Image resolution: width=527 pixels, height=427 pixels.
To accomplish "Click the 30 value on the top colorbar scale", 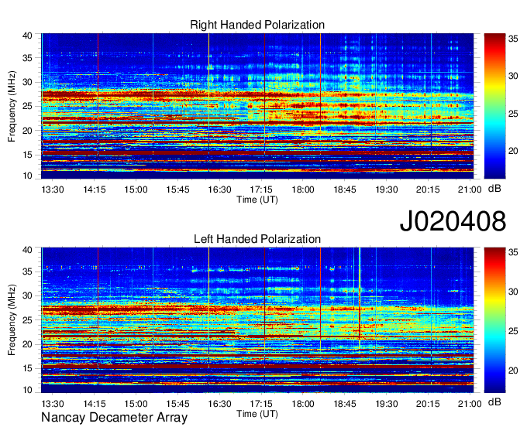I will [x=513, y=76].
